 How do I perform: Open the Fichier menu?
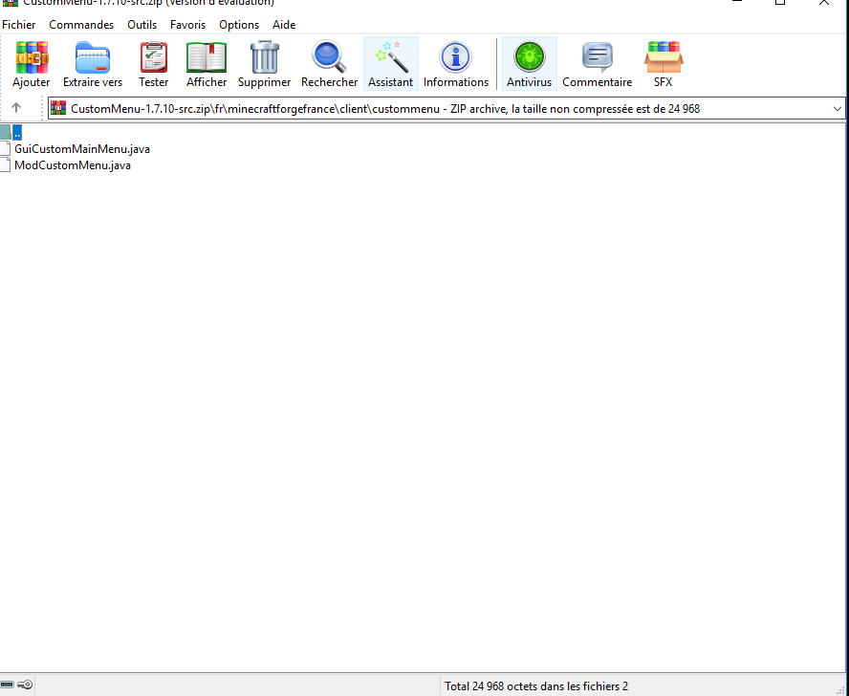click(19, 25)
